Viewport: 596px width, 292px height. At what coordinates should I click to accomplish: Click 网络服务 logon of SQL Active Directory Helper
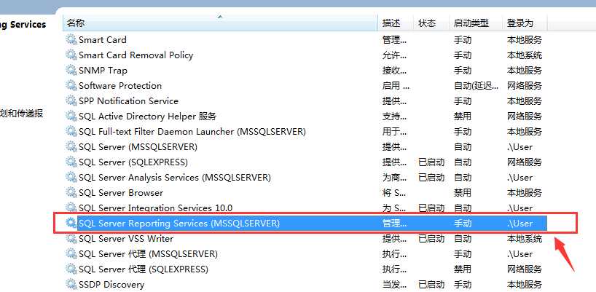point(524,117)
